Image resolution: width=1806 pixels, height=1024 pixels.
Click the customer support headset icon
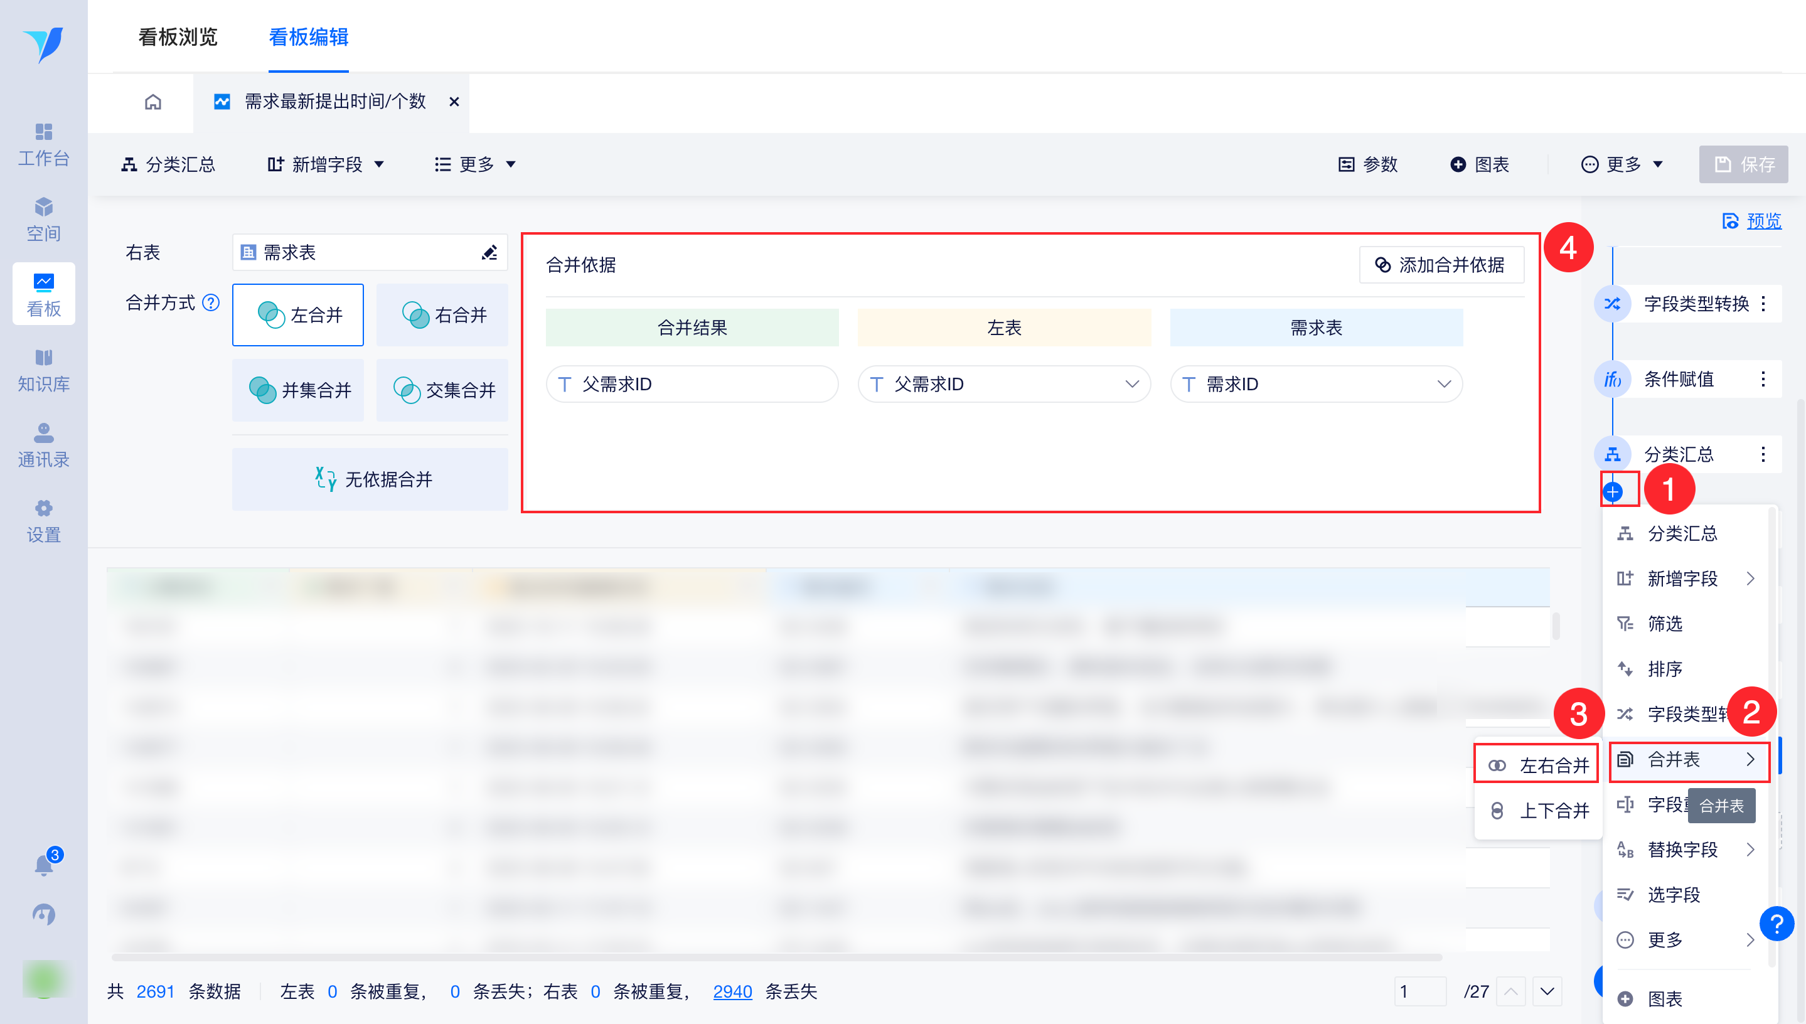coord(45,914)
